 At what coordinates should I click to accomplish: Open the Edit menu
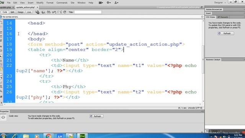[x=15, y=3]
